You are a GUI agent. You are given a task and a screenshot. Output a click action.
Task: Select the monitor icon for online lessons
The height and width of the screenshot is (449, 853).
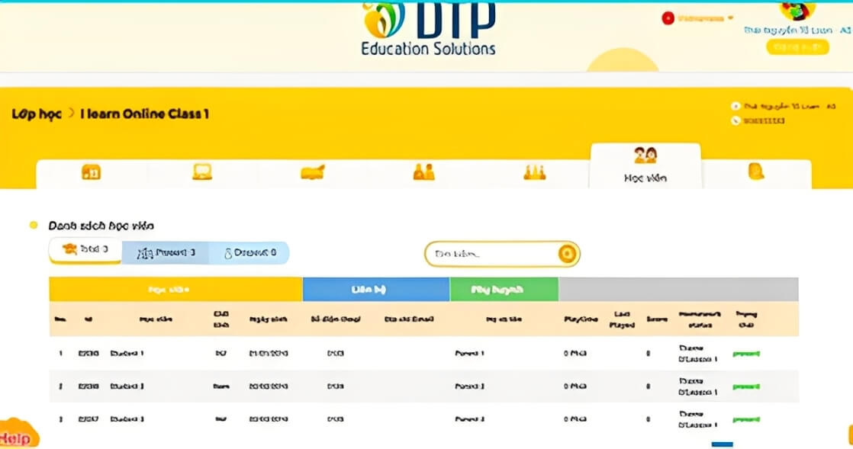(201, 172)
